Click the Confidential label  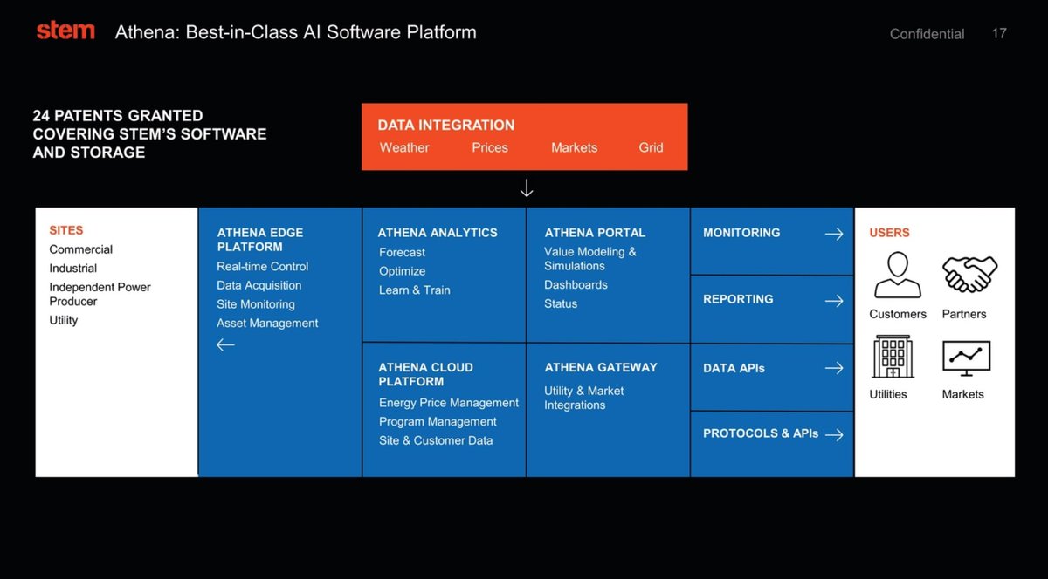(x=926, y=34)
